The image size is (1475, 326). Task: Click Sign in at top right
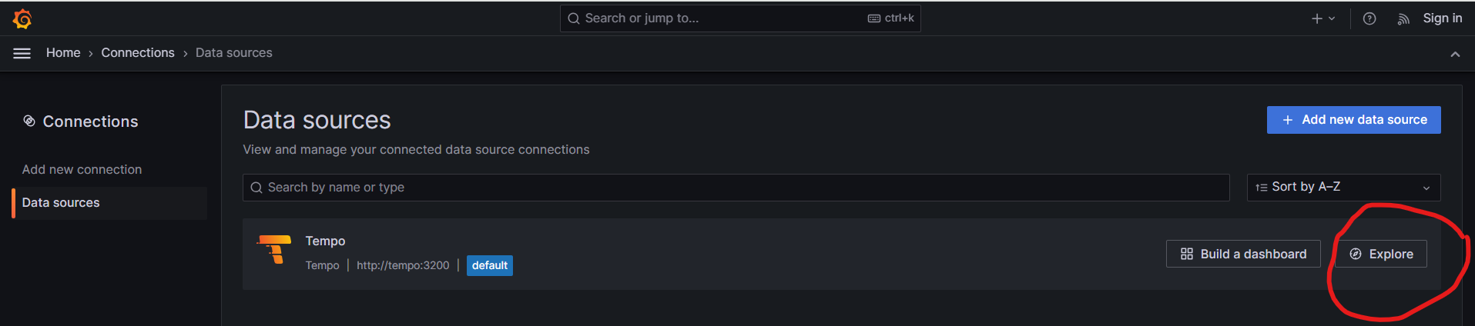pos(1442,18)
